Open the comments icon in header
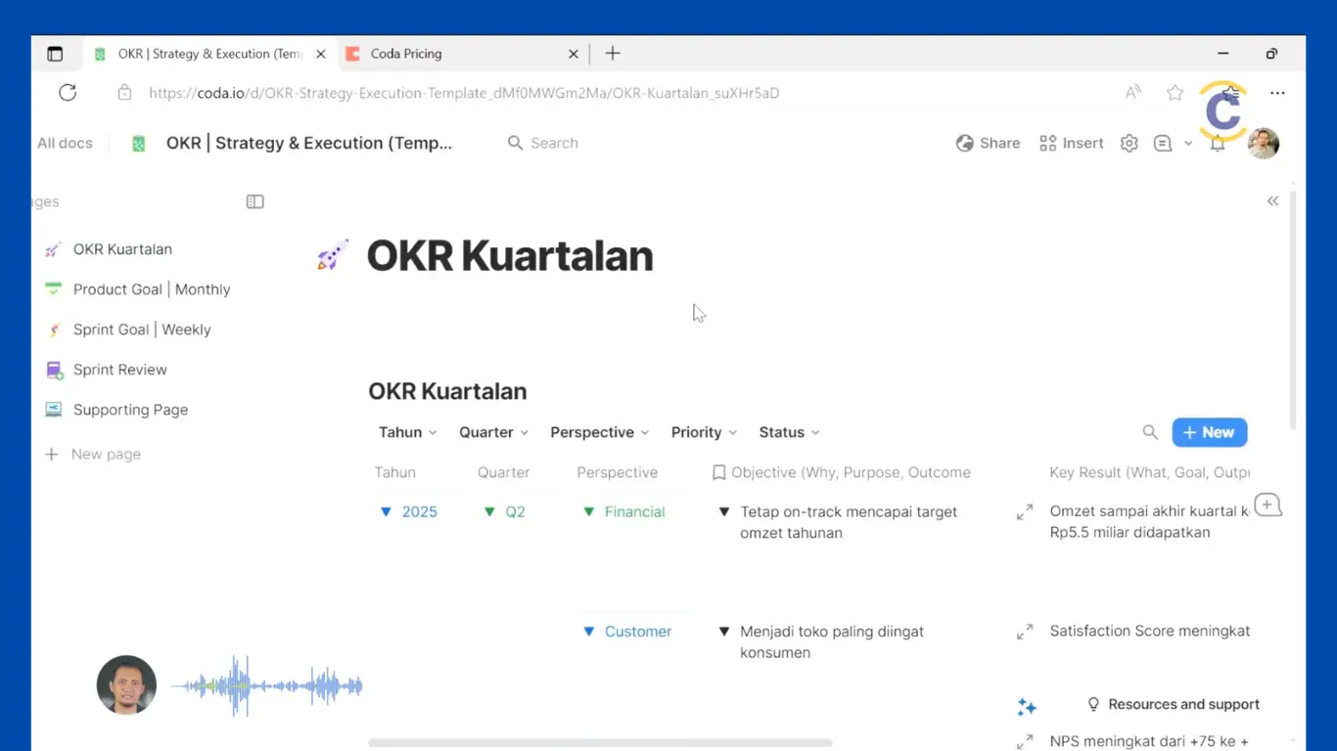Screen dimensions: 1337x751 [1163, 143]
